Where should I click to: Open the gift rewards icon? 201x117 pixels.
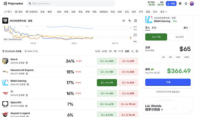[180, 4]
